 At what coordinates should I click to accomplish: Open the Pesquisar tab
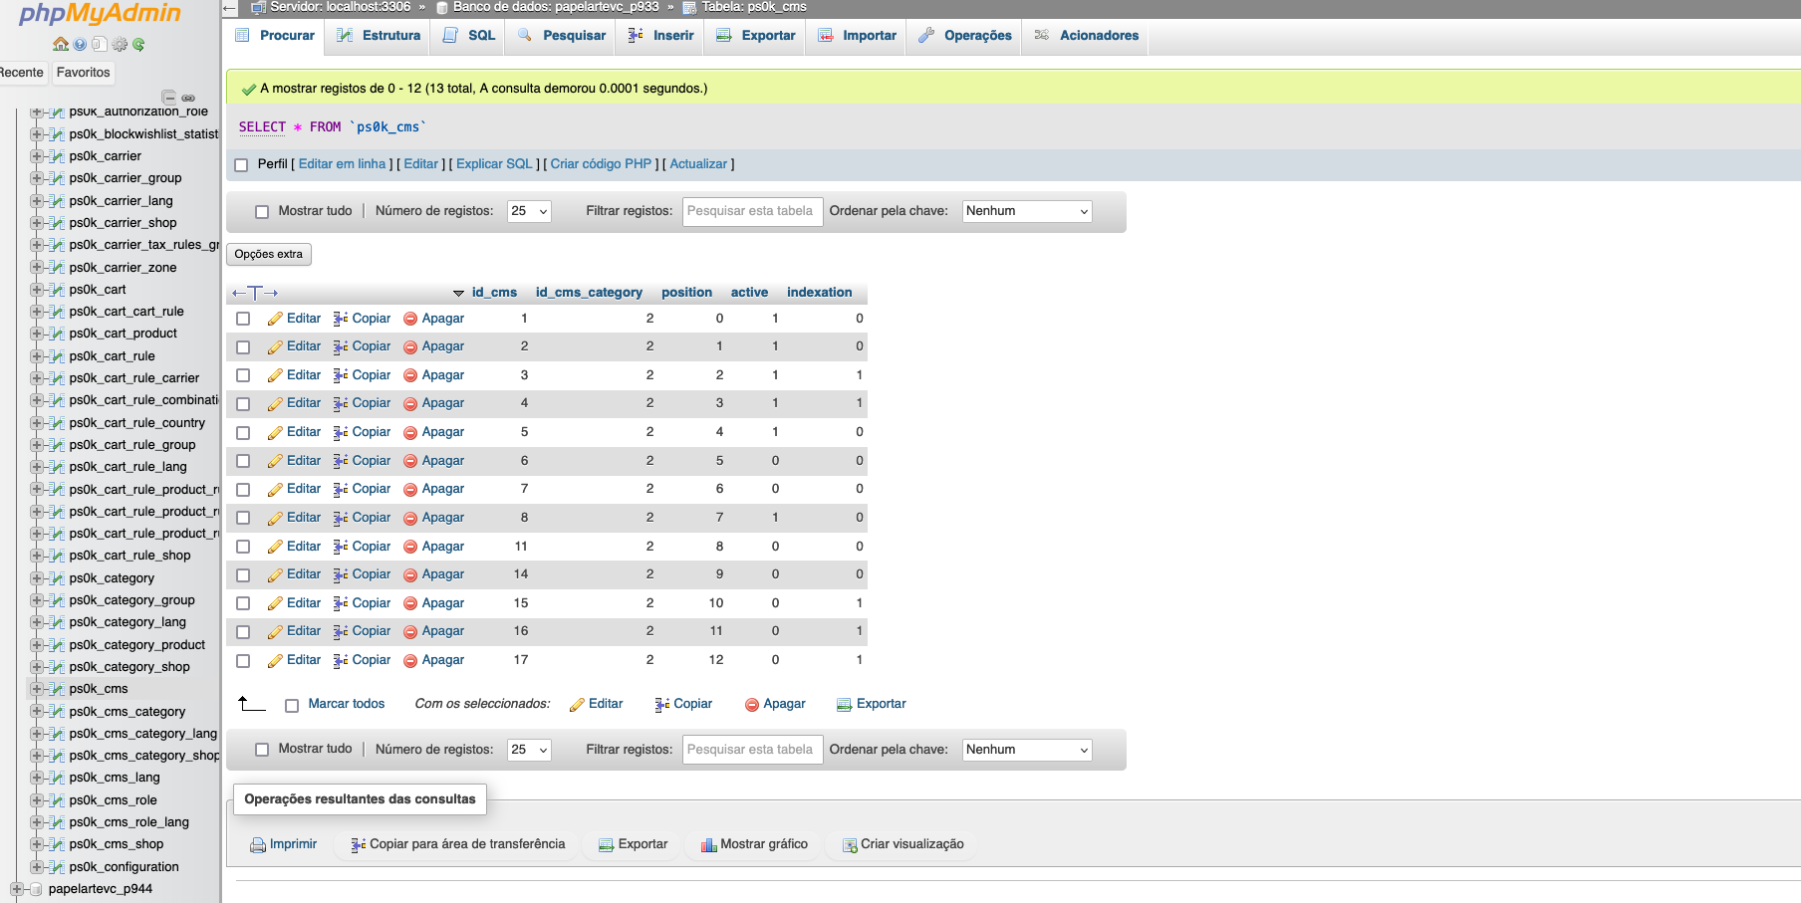coord(562,36)
